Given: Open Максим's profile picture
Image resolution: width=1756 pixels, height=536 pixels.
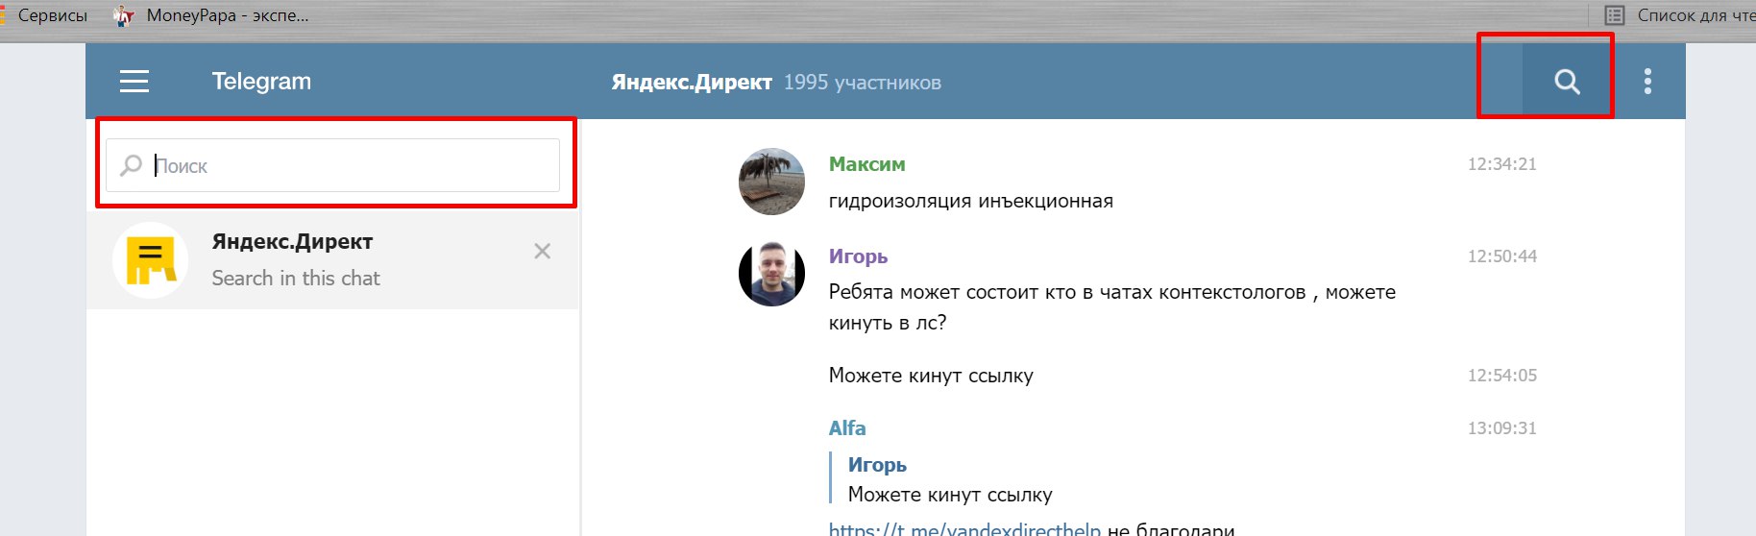Looking at the screenshot, I should (771, 182).
